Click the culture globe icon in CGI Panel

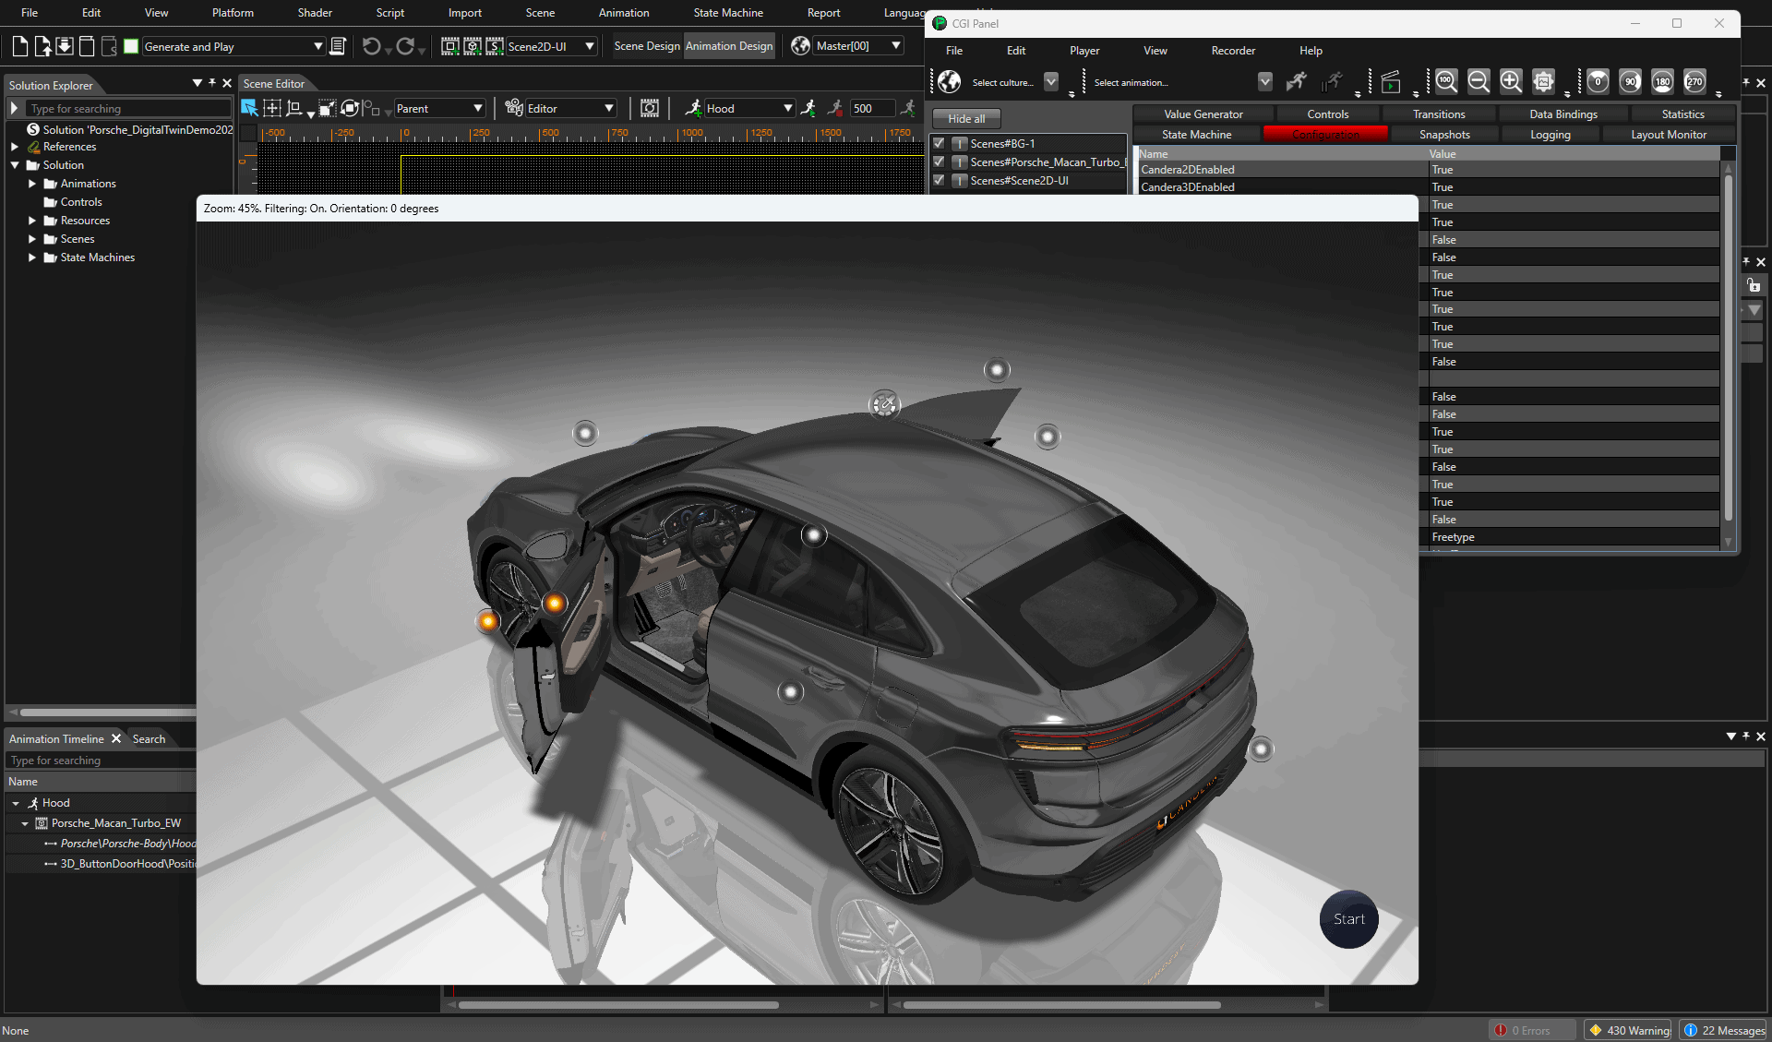coord(949,82)
